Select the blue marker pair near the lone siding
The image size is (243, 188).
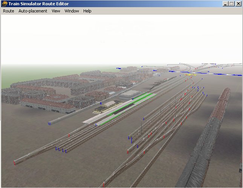pyautogui.click(x=49, y=123)
